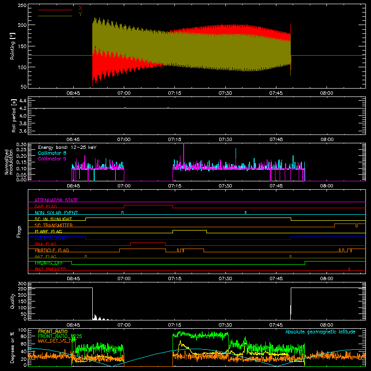Click the Roll period axis title
Viewport: 371px width, 371px height.
(x=13, y=115)
